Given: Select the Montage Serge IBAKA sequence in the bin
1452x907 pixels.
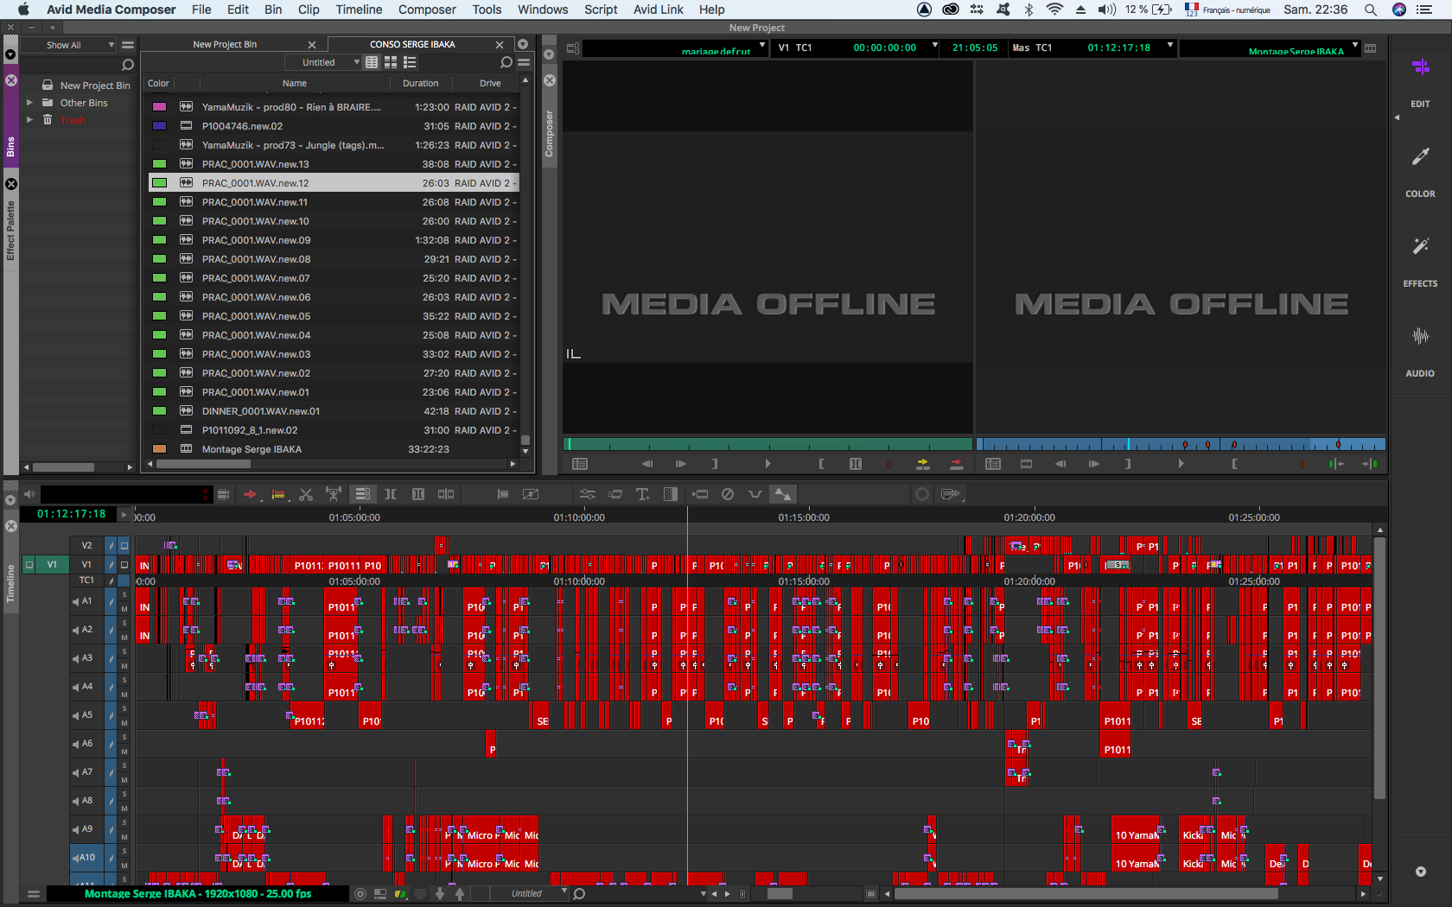Looking at the screenshot, I should 252,449.
